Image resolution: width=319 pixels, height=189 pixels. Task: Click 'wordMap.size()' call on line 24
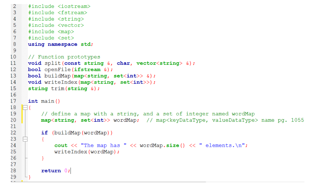[162, 145]
